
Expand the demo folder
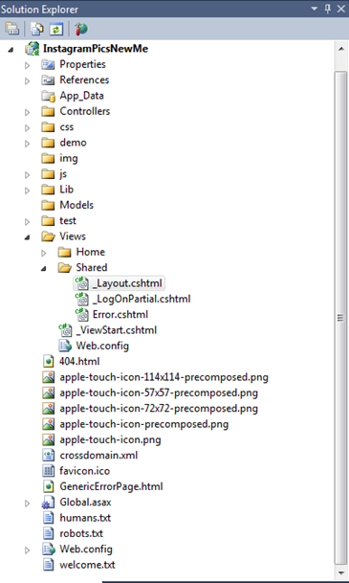[27, 144]
